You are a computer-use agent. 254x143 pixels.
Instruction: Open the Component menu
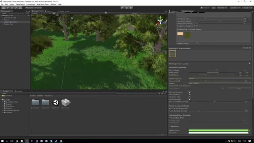[x=31, y=4]
